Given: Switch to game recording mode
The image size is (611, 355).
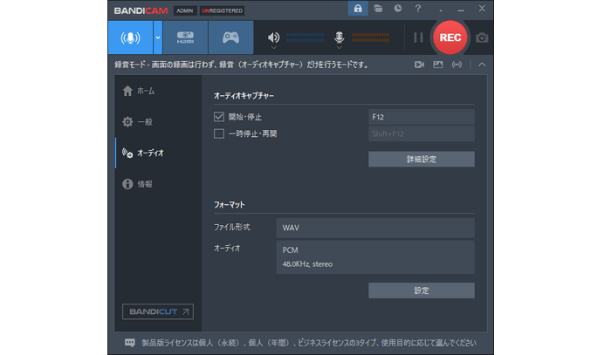Looking at the screenshot, I should coord(230,38).
